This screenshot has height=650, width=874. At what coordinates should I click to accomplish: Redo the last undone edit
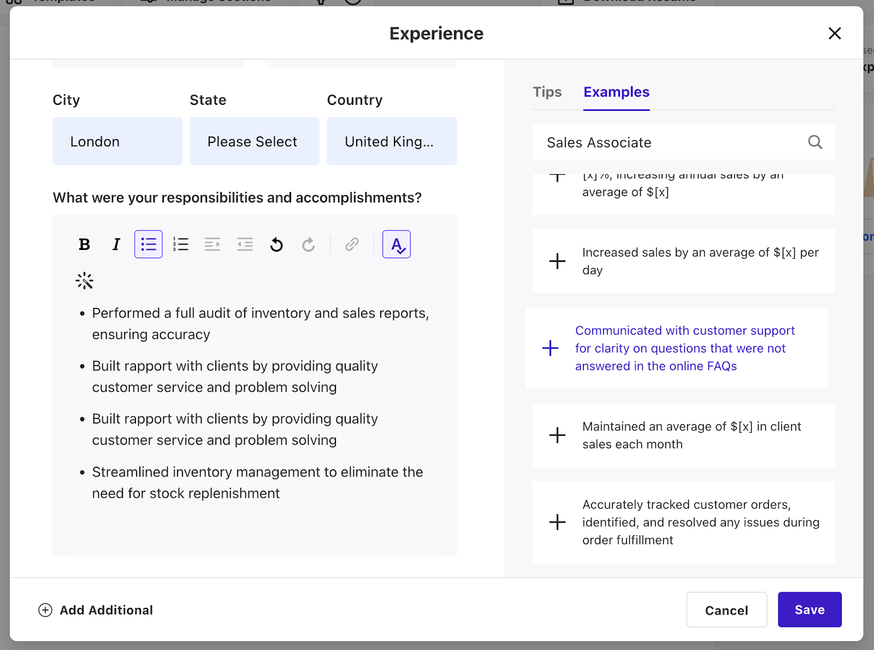point(309,245)
